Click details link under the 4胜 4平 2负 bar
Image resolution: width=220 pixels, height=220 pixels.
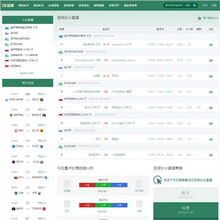pos(103,191)
